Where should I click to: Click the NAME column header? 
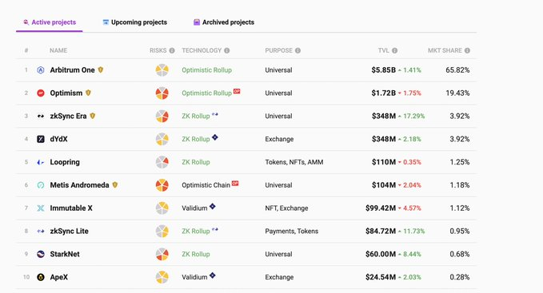[x=58, y=50]
